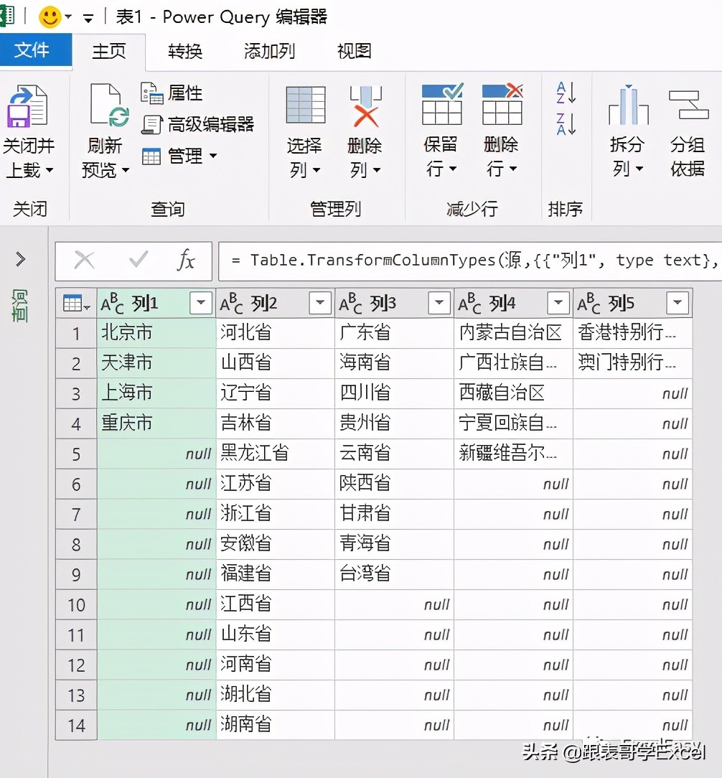The image size is (722, 778).
Task: Select the cell 广东省
Action: (395, 333)
